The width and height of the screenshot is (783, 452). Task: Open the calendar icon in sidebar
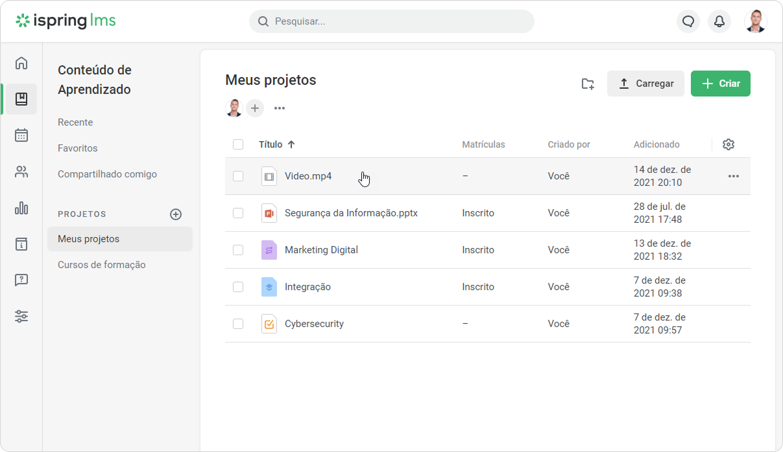pyautogui.click(x=21, y=135)
